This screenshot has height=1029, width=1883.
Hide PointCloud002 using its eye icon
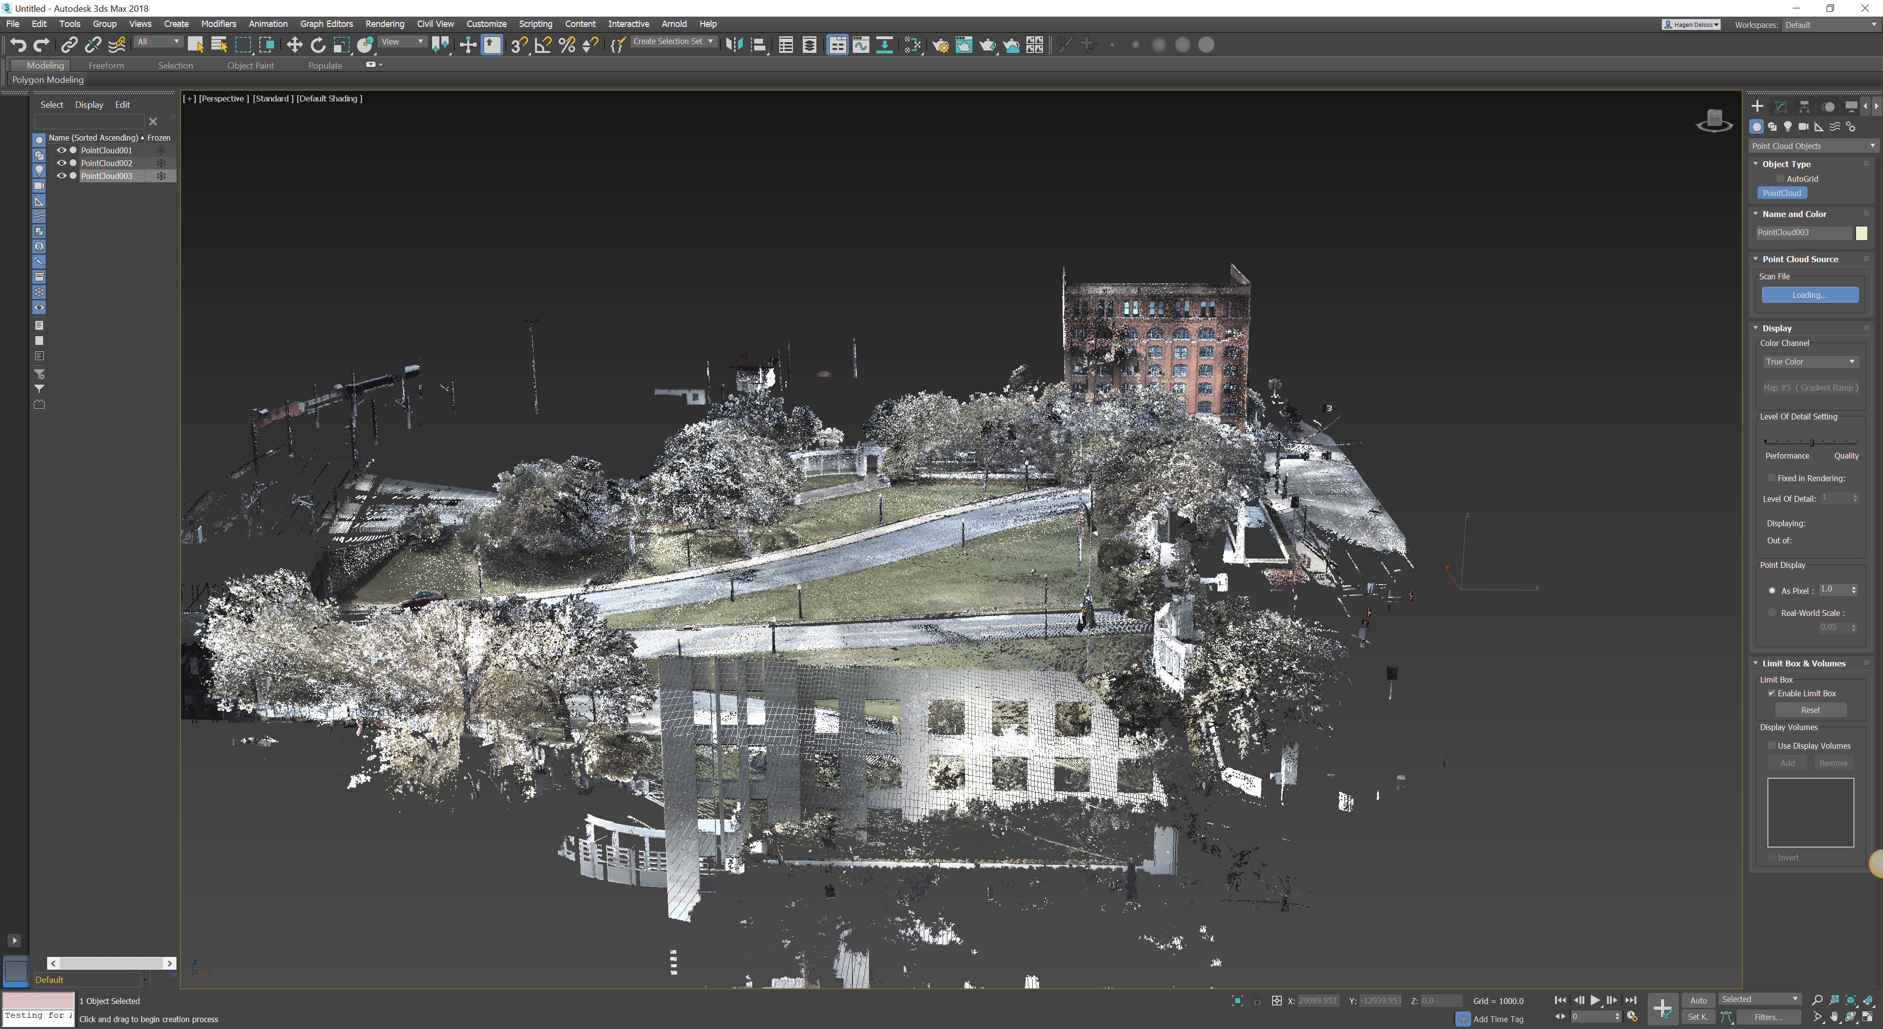click(x=61, y=163)
